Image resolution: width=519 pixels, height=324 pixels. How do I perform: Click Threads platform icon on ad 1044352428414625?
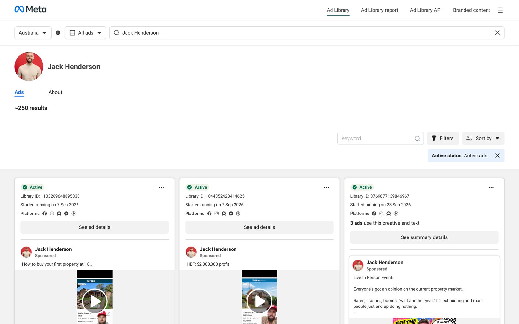238,214
